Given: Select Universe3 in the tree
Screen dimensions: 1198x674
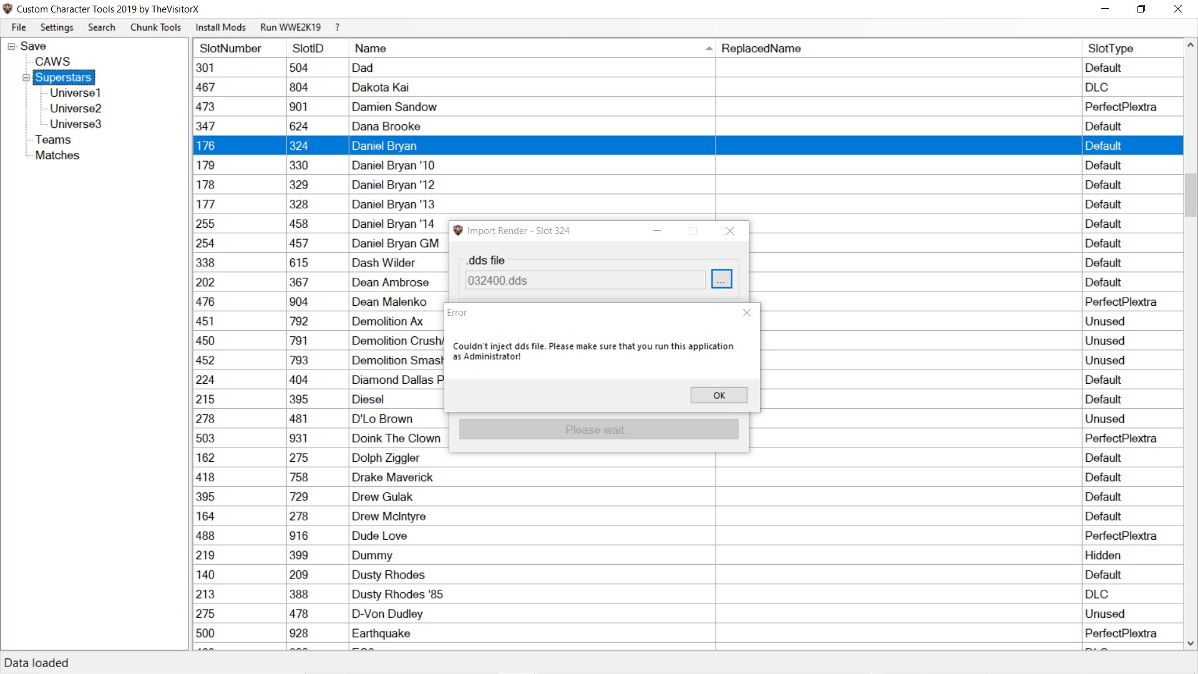Looking at the screenshot, I should click(75, 124).
